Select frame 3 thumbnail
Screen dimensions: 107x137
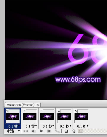tap(47, 116)
